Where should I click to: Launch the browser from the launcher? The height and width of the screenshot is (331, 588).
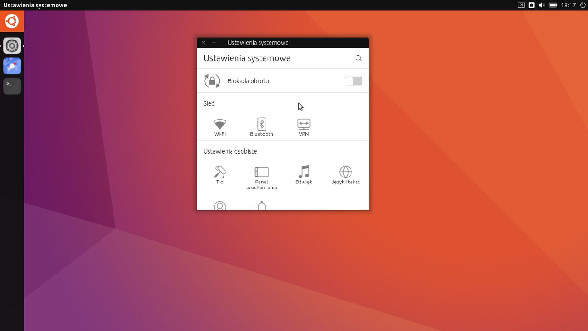(12, 66)
